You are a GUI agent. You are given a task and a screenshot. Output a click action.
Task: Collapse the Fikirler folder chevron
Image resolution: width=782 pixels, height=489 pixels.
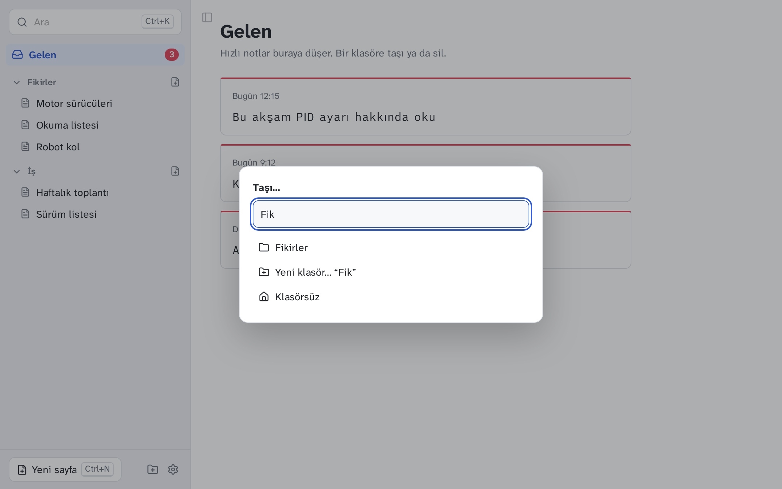tap(17, 82)
